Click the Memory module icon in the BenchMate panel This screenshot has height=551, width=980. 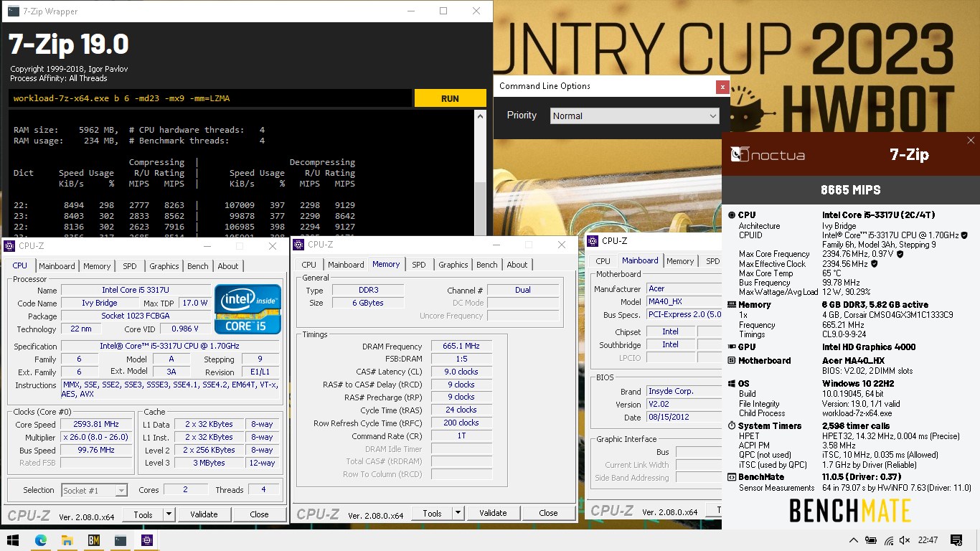point(731,305)
